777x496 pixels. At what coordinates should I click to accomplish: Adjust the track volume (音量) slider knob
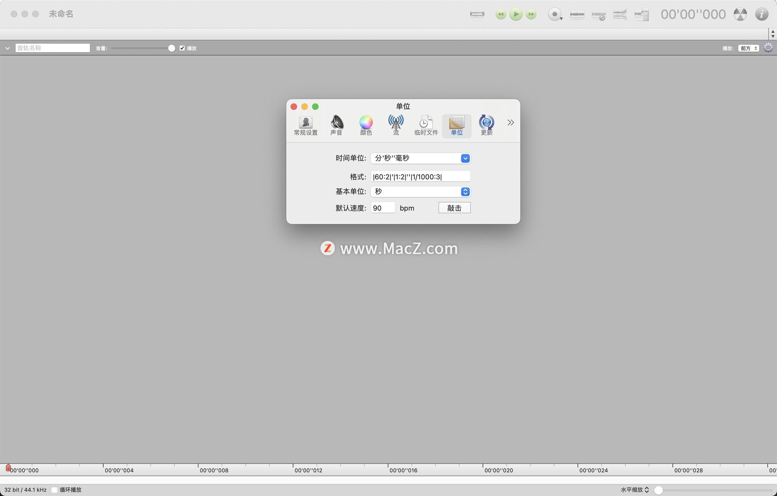(172, 48)
